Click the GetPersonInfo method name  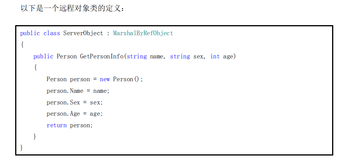click(101, 56)
